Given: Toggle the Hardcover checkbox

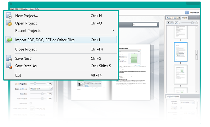Looking at the screenshot, I should 31,103.
